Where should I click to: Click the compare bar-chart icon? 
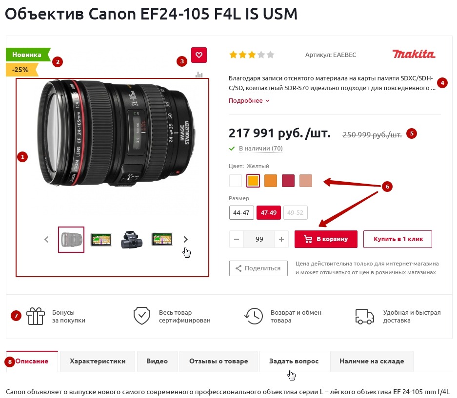[x=199, y=75]
